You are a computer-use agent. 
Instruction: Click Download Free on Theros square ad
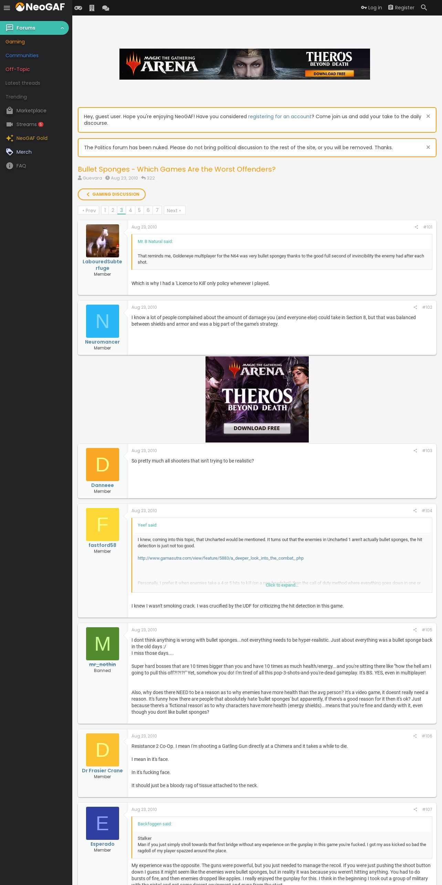coord(257,428)
